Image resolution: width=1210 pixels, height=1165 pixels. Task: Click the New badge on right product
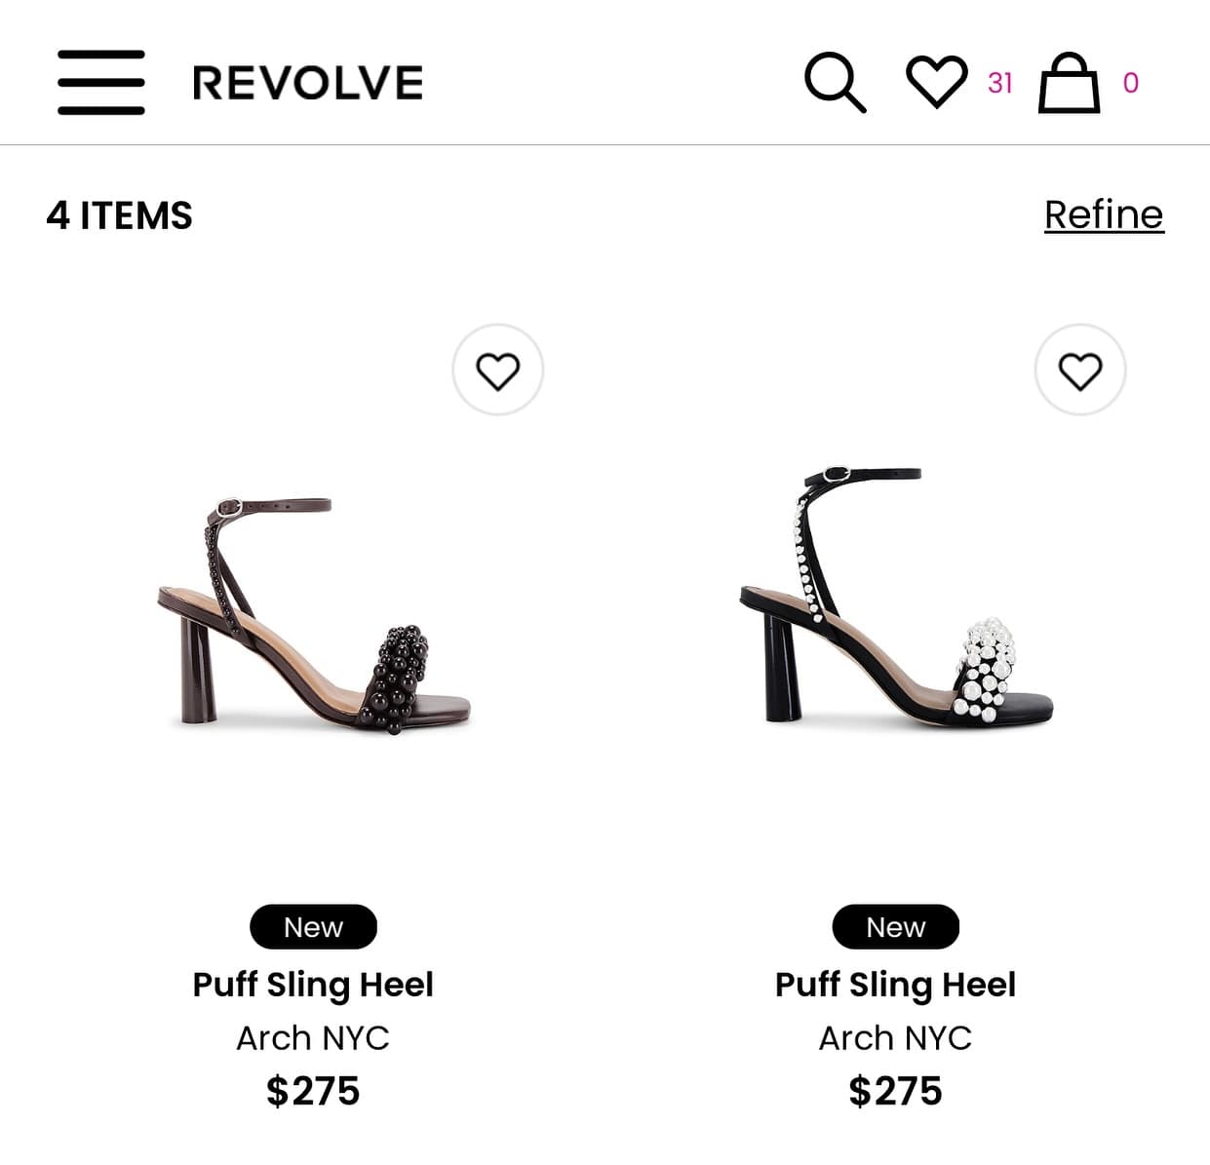pyautogui.click(x=895, y=927)
